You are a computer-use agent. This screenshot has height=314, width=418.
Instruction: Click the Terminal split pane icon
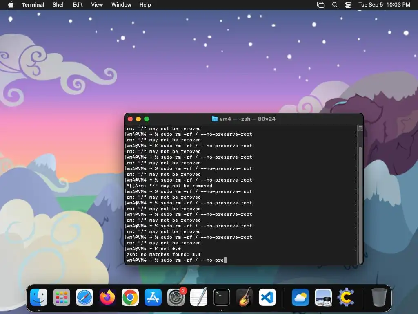[x=360, y=128]
